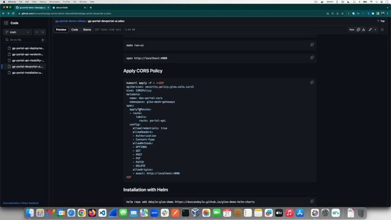The width and height of the screenshot is (391, 220).
Task: Launch Google Chrome from the Dock
Action: (x=81, y=213)
